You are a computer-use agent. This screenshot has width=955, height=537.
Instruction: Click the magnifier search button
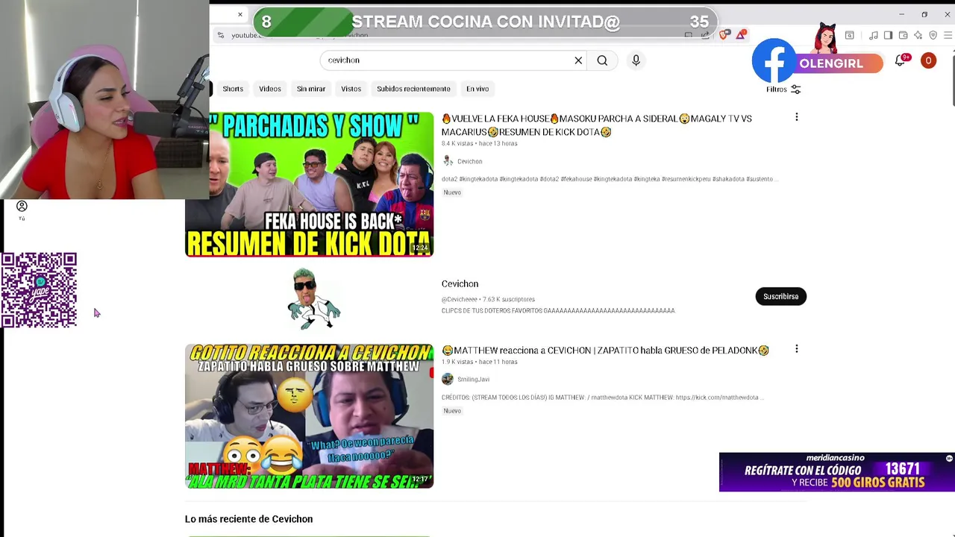pyautogui.click(x=602, y=60)
